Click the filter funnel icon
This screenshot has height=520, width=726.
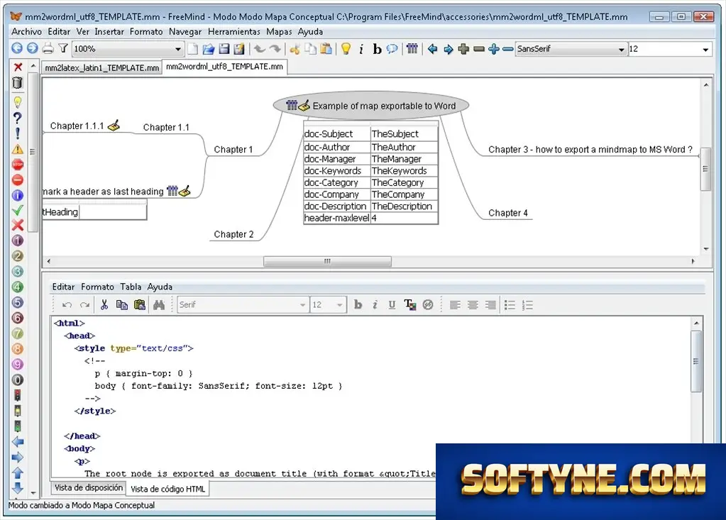coord(63,48)
